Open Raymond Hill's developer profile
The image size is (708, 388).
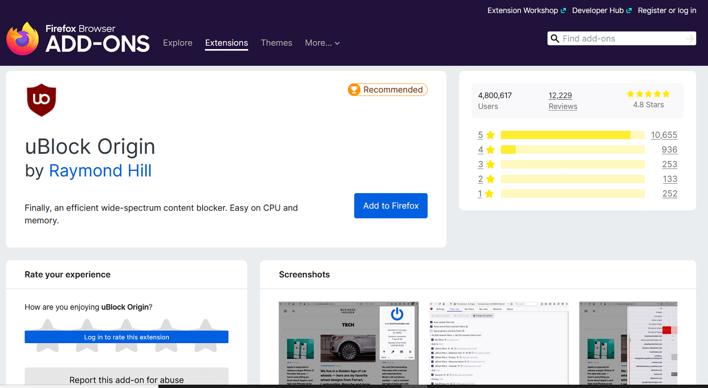pyautogui.click(x=100, y=170)
